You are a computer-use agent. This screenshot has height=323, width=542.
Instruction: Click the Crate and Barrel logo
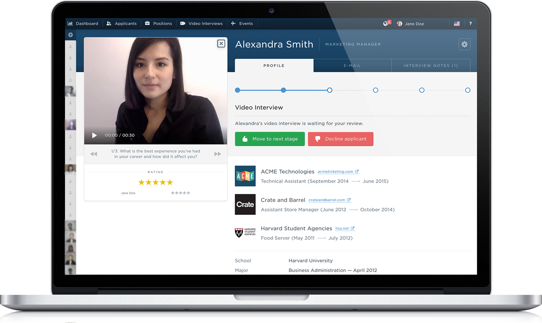coord(245,204)
